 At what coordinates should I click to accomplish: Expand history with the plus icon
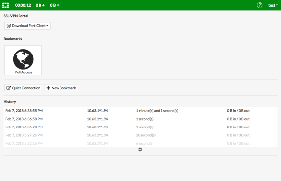coord(140,149)
